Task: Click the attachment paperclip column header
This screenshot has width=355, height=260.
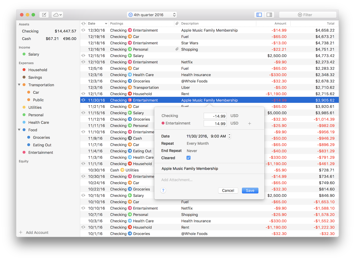Action: click(177, 23)
